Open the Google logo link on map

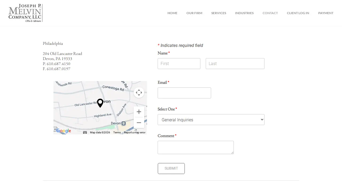tap(64, 131)
